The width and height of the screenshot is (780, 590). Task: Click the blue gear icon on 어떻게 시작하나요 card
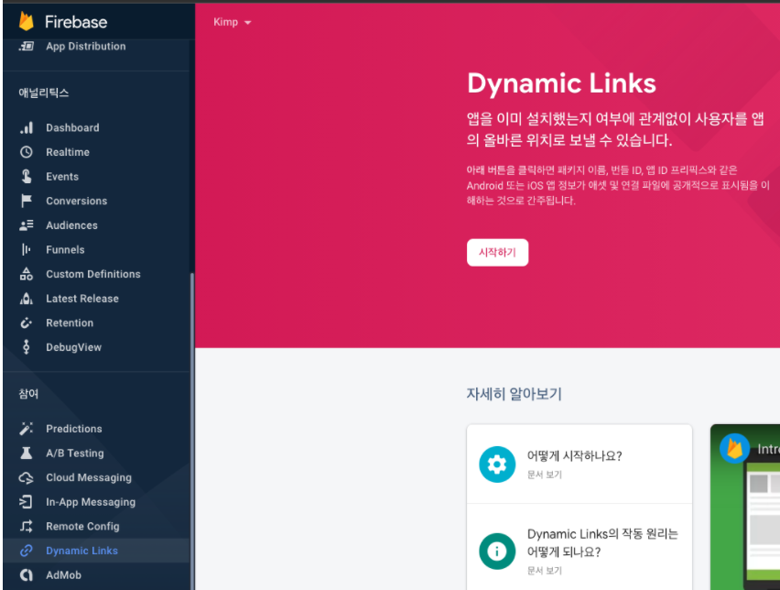coord(497,464)
